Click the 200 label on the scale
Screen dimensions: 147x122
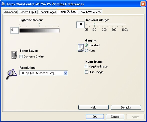(x=104, y=30)
